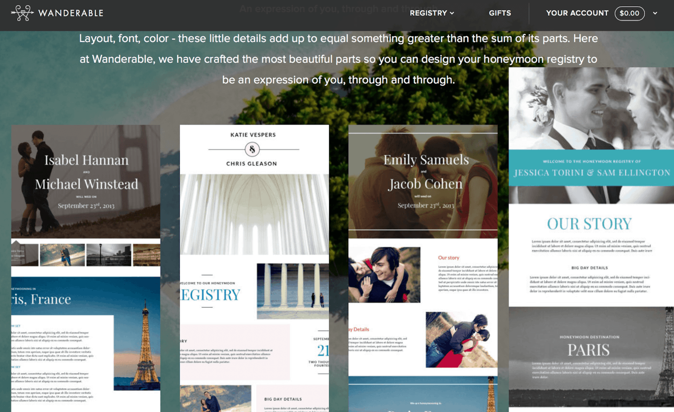Click the ampersand emblem on Katie Vespers template

click(252, 149)
